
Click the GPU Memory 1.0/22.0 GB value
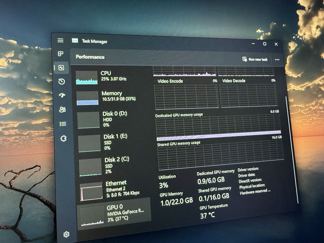[177, 202]
